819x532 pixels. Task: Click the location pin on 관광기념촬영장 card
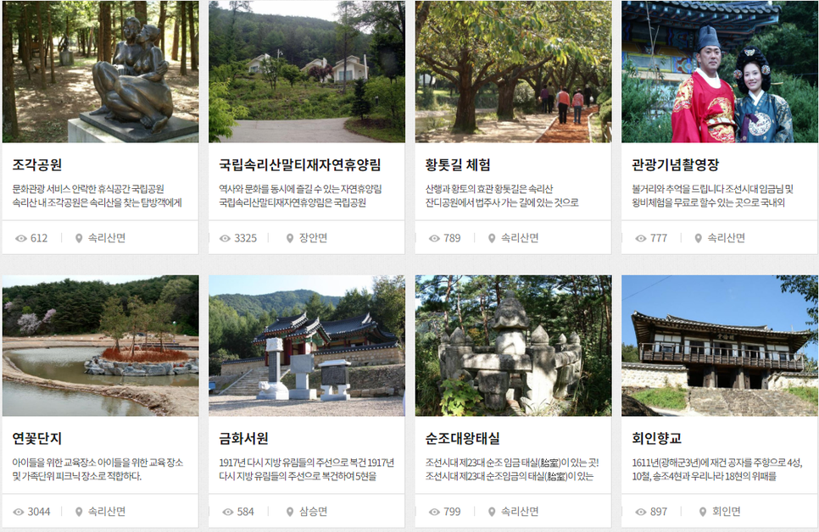[698, 238]
